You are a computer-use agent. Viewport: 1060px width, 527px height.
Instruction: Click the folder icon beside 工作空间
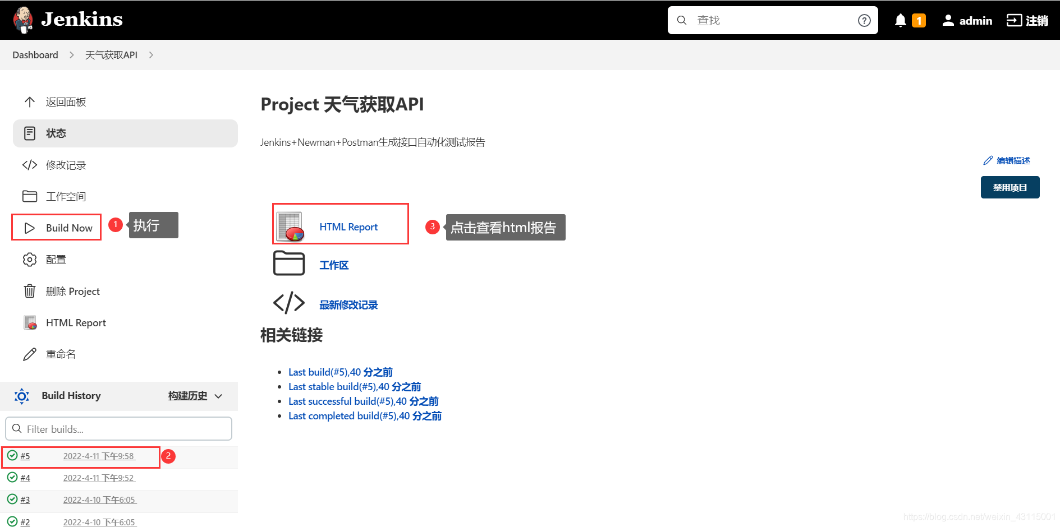point(30,196)
